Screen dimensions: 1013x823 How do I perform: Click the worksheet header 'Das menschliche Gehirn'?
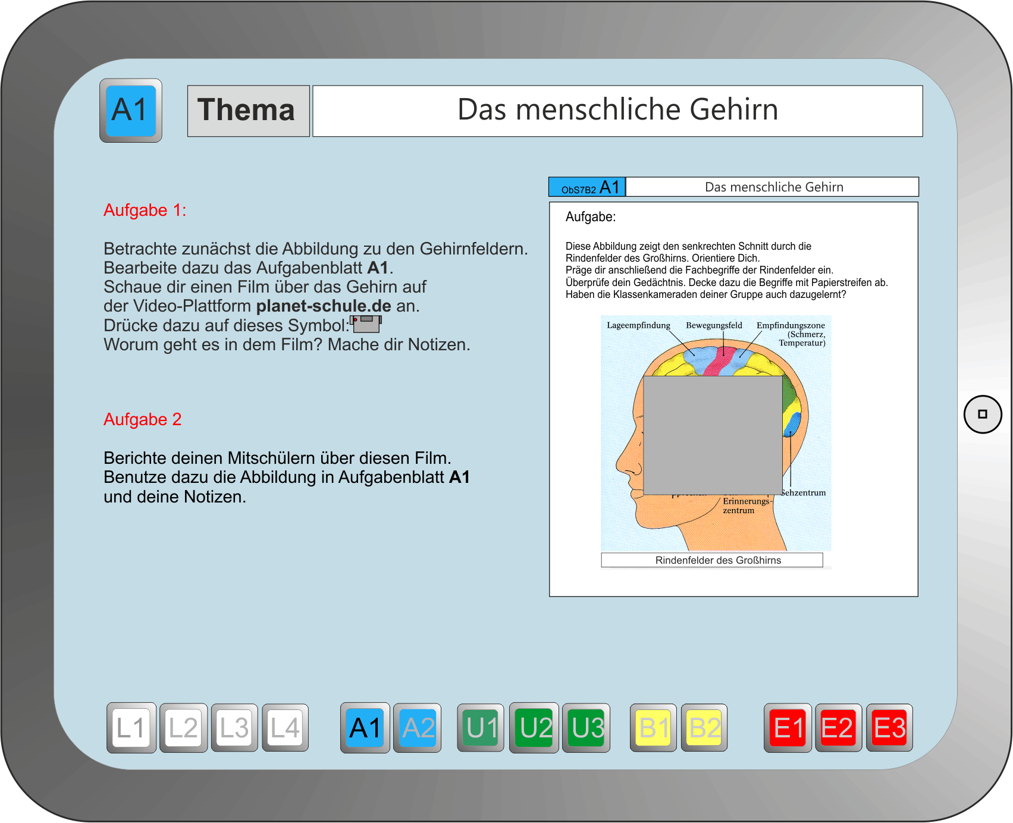tap(773, 187)
